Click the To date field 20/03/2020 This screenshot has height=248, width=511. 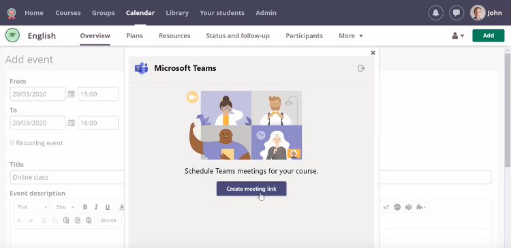pyautogui.click(x=37, y=123)
